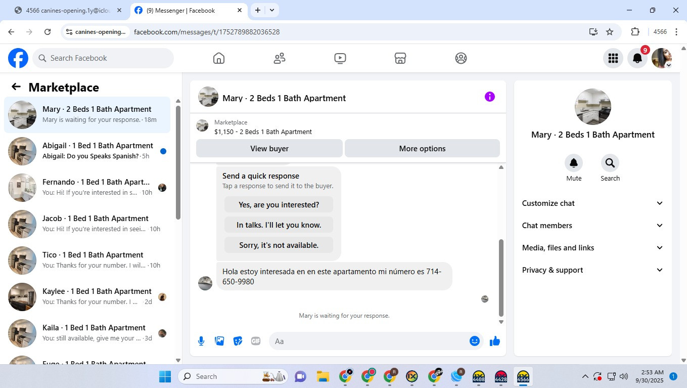
Task: Select Mary's 2 Beds 1 Bath conversation
Action: tap(87, 115)
